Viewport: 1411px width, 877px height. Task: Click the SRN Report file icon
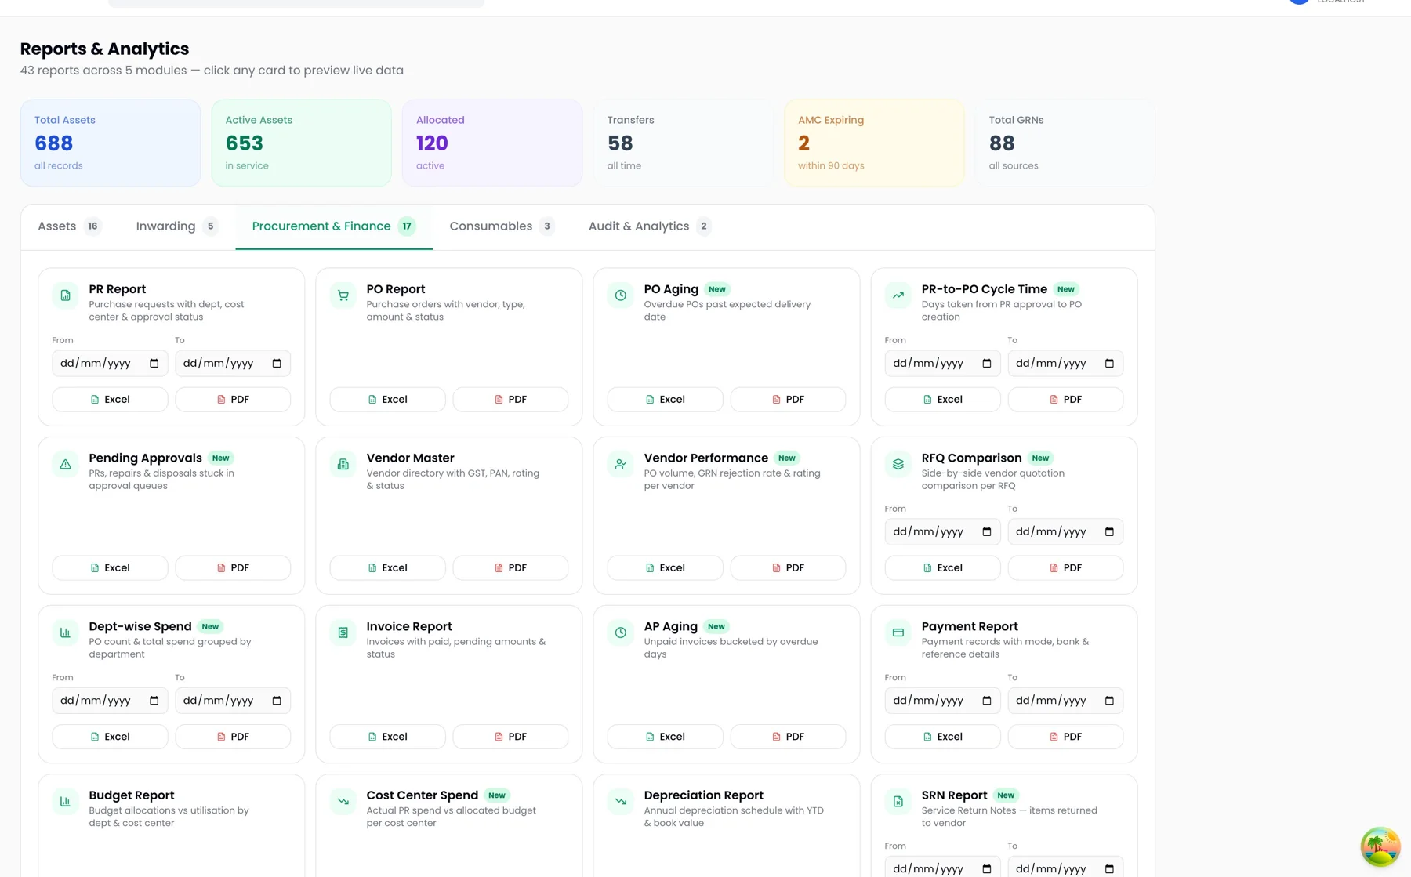point(898,801)
